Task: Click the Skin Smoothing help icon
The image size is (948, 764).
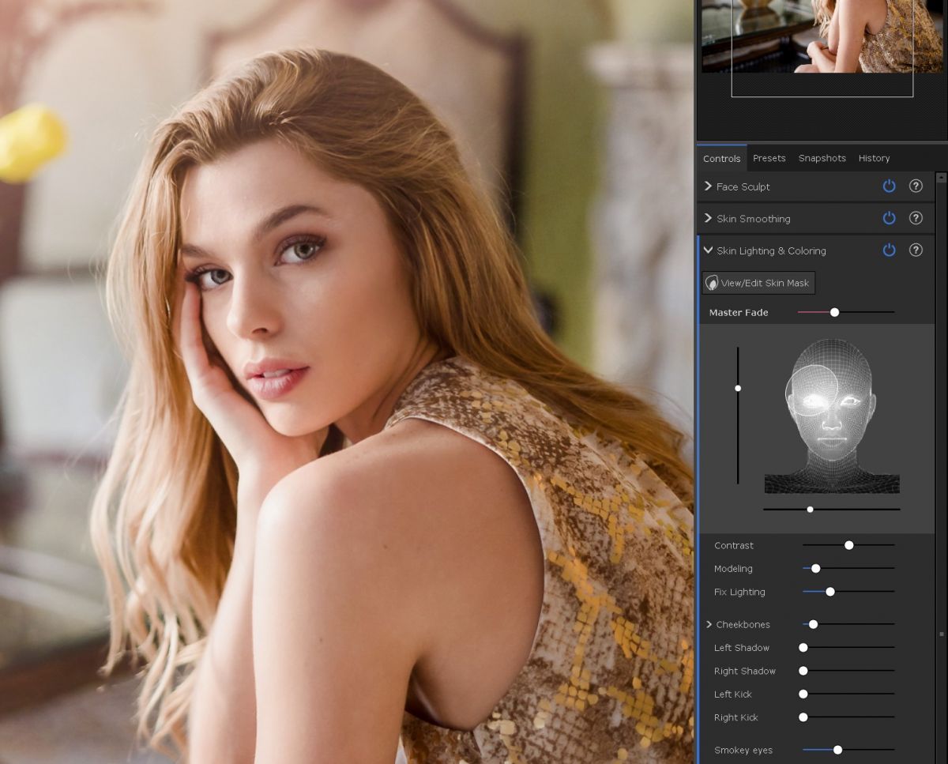Action: click(916, 218)
